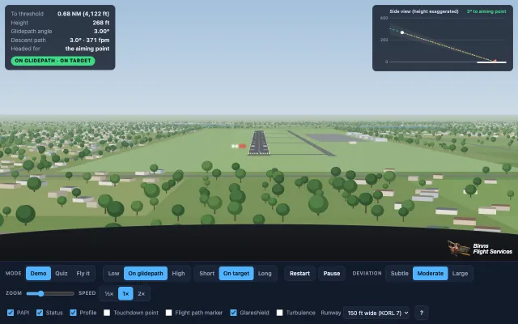
Task: Set deviation to Large
Action: pyautogui.click(x=461, y=274)
